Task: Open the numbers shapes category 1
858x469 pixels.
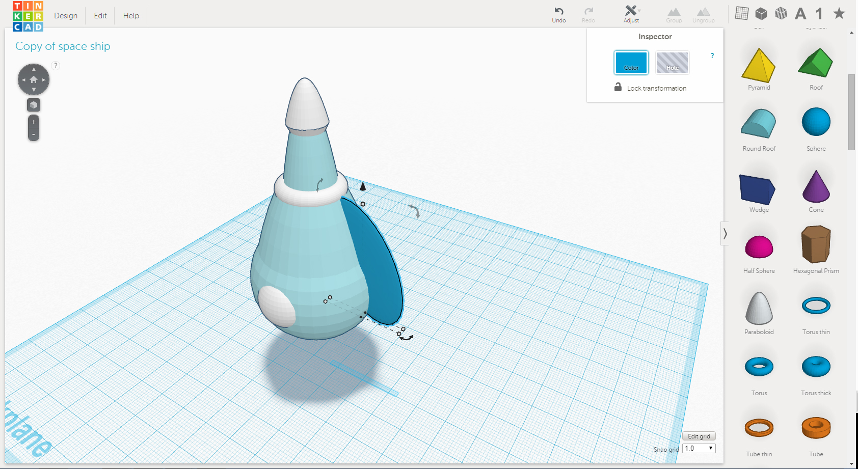Action: coord(819,13)
